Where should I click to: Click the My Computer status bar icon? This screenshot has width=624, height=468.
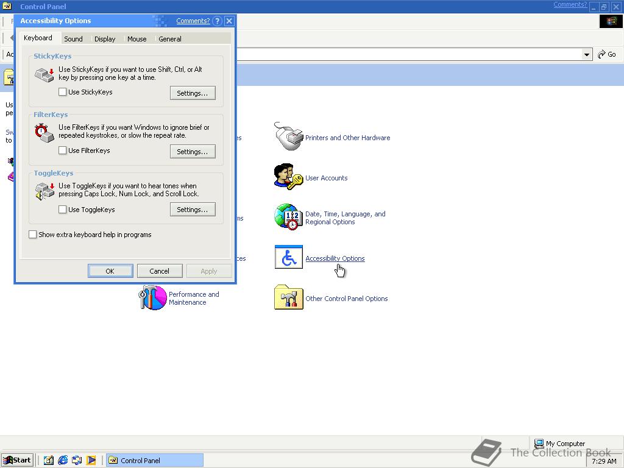point(539,443)
